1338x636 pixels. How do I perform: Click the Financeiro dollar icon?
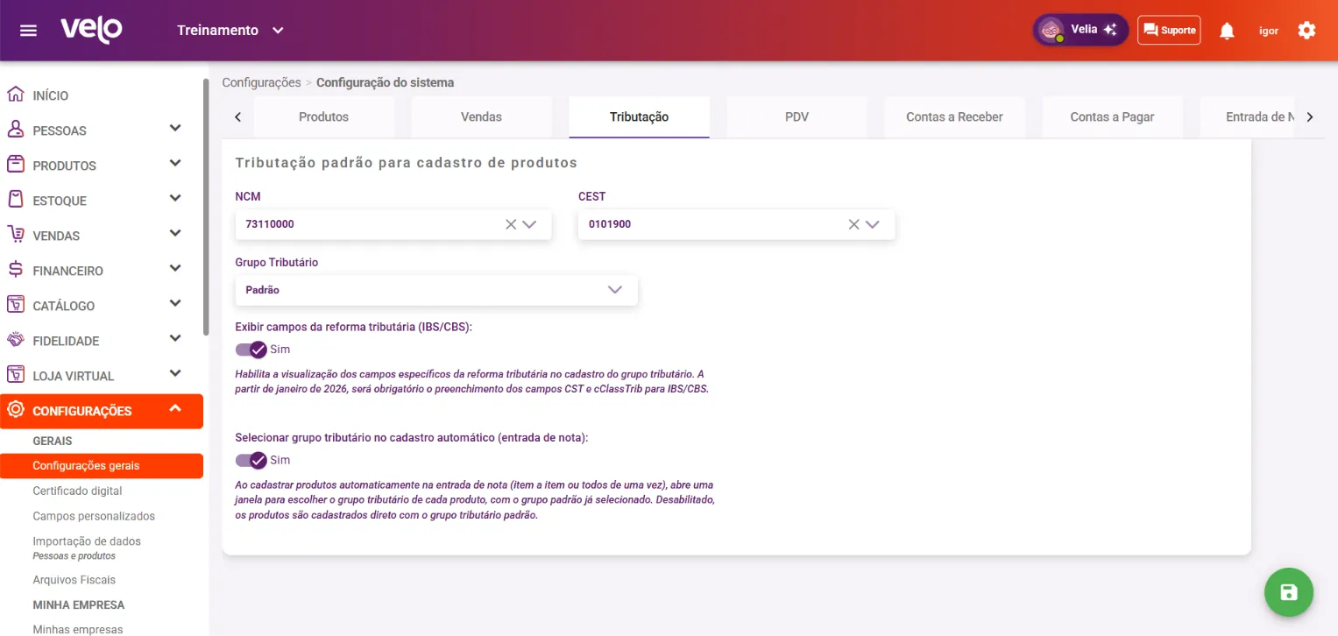tap(15, 270)
